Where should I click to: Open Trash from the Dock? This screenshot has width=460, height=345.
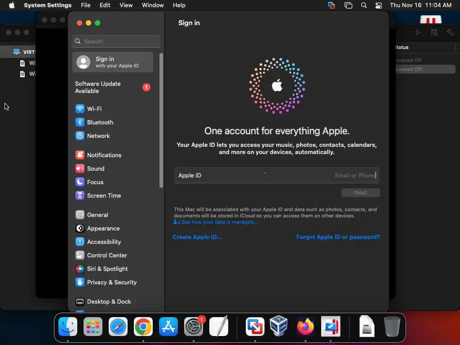point(392,327)
